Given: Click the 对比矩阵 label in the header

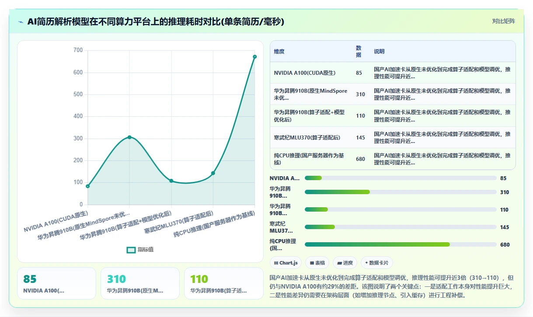Looking at the screenshot, I should tap(503, 21).
